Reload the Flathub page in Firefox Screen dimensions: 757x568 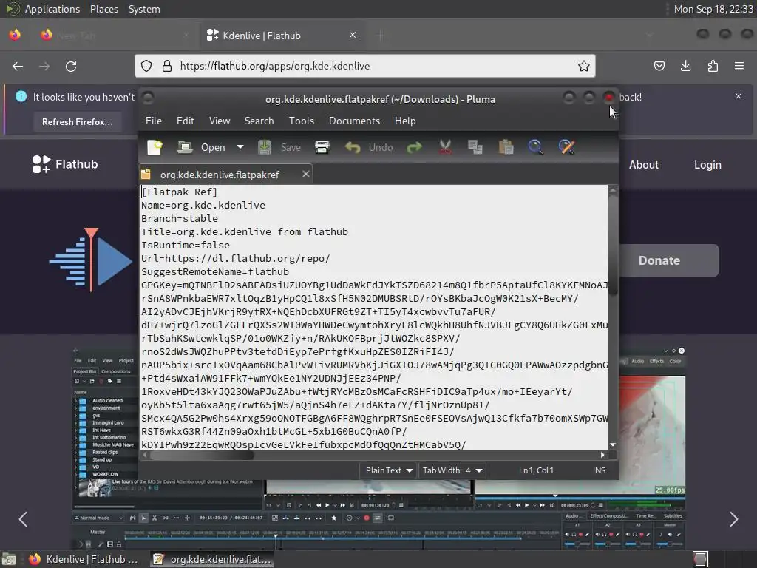coord(71,66)
